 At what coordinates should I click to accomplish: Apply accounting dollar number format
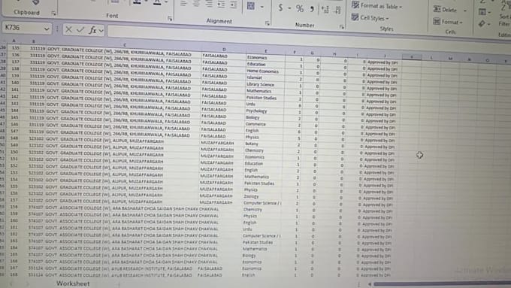(x=280, y=8)
